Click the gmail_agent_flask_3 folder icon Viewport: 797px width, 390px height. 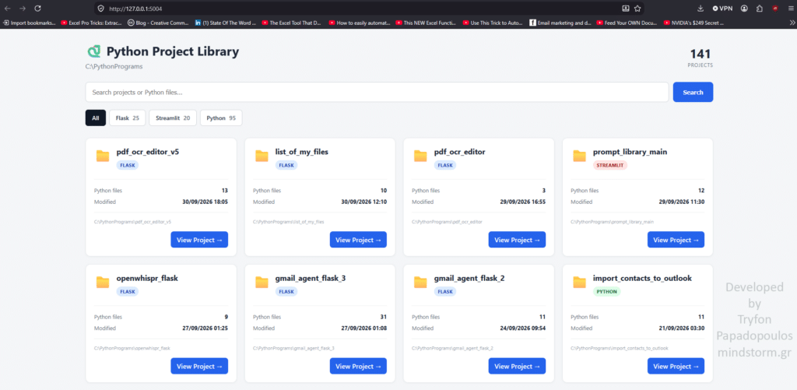[x=262, y=283]
